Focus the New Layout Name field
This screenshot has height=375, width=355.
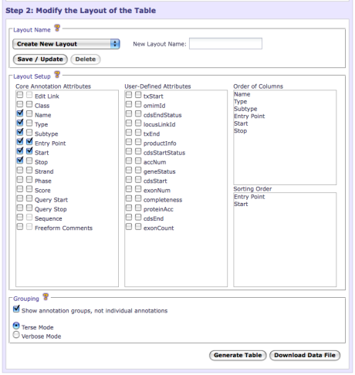coord(225,43)
